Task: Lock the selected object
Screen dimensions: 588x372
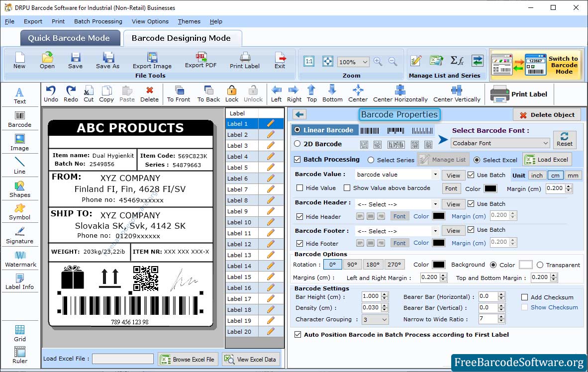Action: tap(232, 94)
